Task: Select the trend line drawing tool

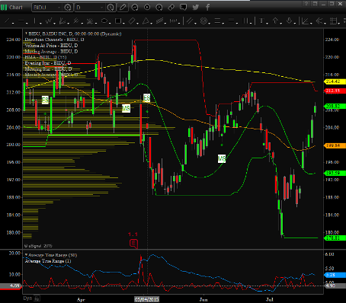Action: (x=7, y=21)
